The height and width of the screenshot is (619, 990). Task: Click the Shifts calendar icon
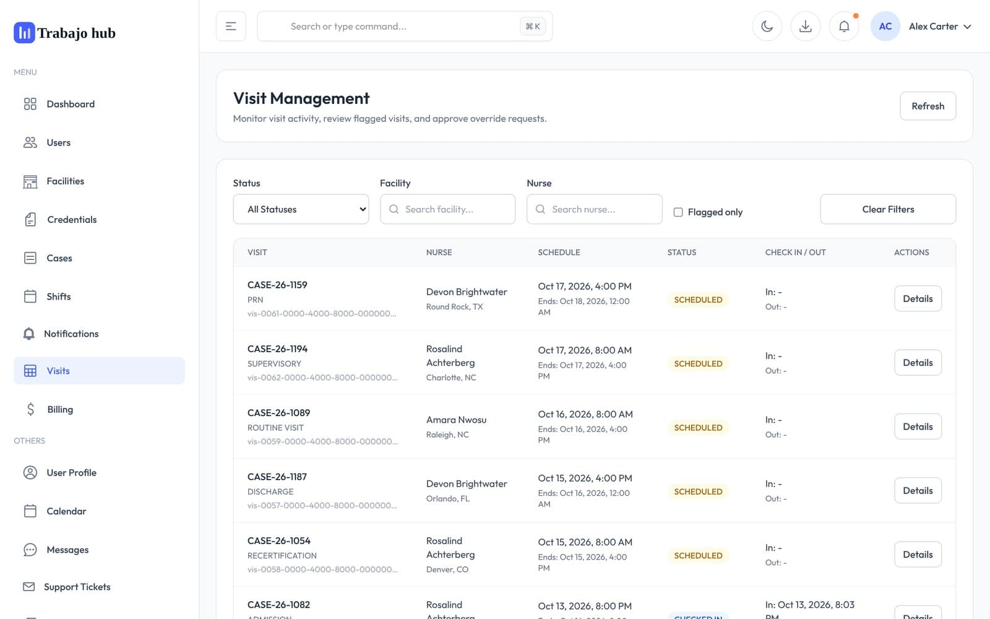(30, 297)
